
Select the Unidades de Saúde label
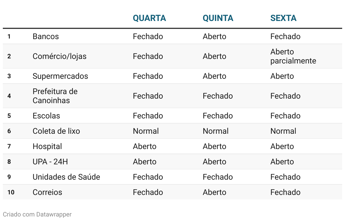click(66, 177)
